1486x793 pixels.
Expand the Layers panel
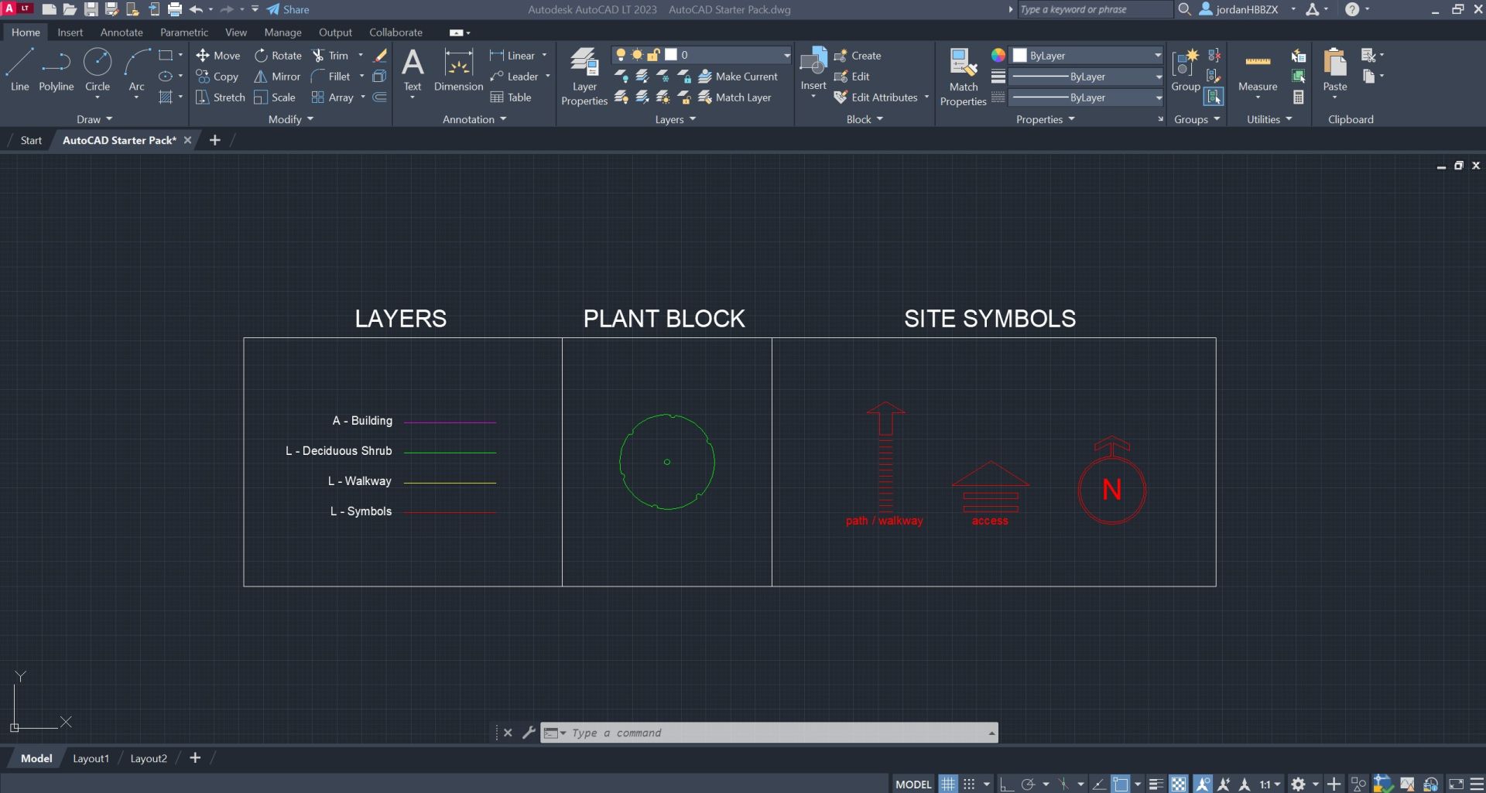[676, 119]
